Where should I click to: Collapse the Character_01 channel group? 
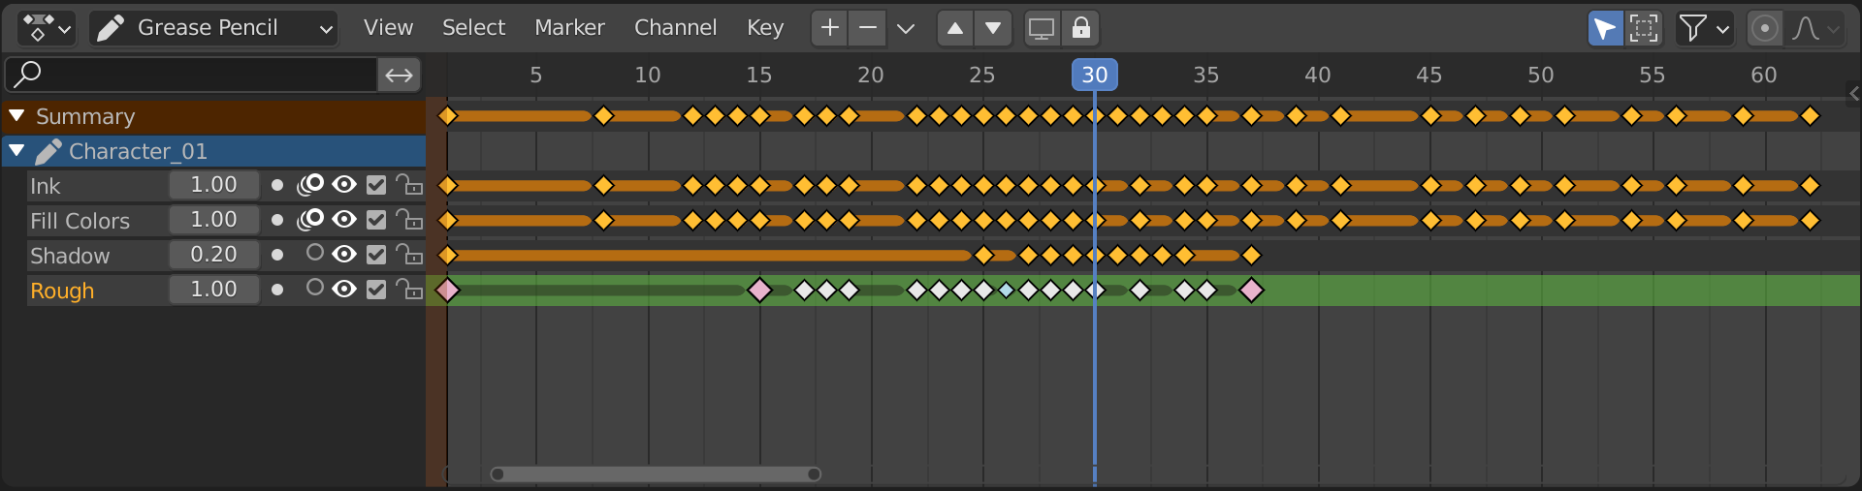(16, 151)
